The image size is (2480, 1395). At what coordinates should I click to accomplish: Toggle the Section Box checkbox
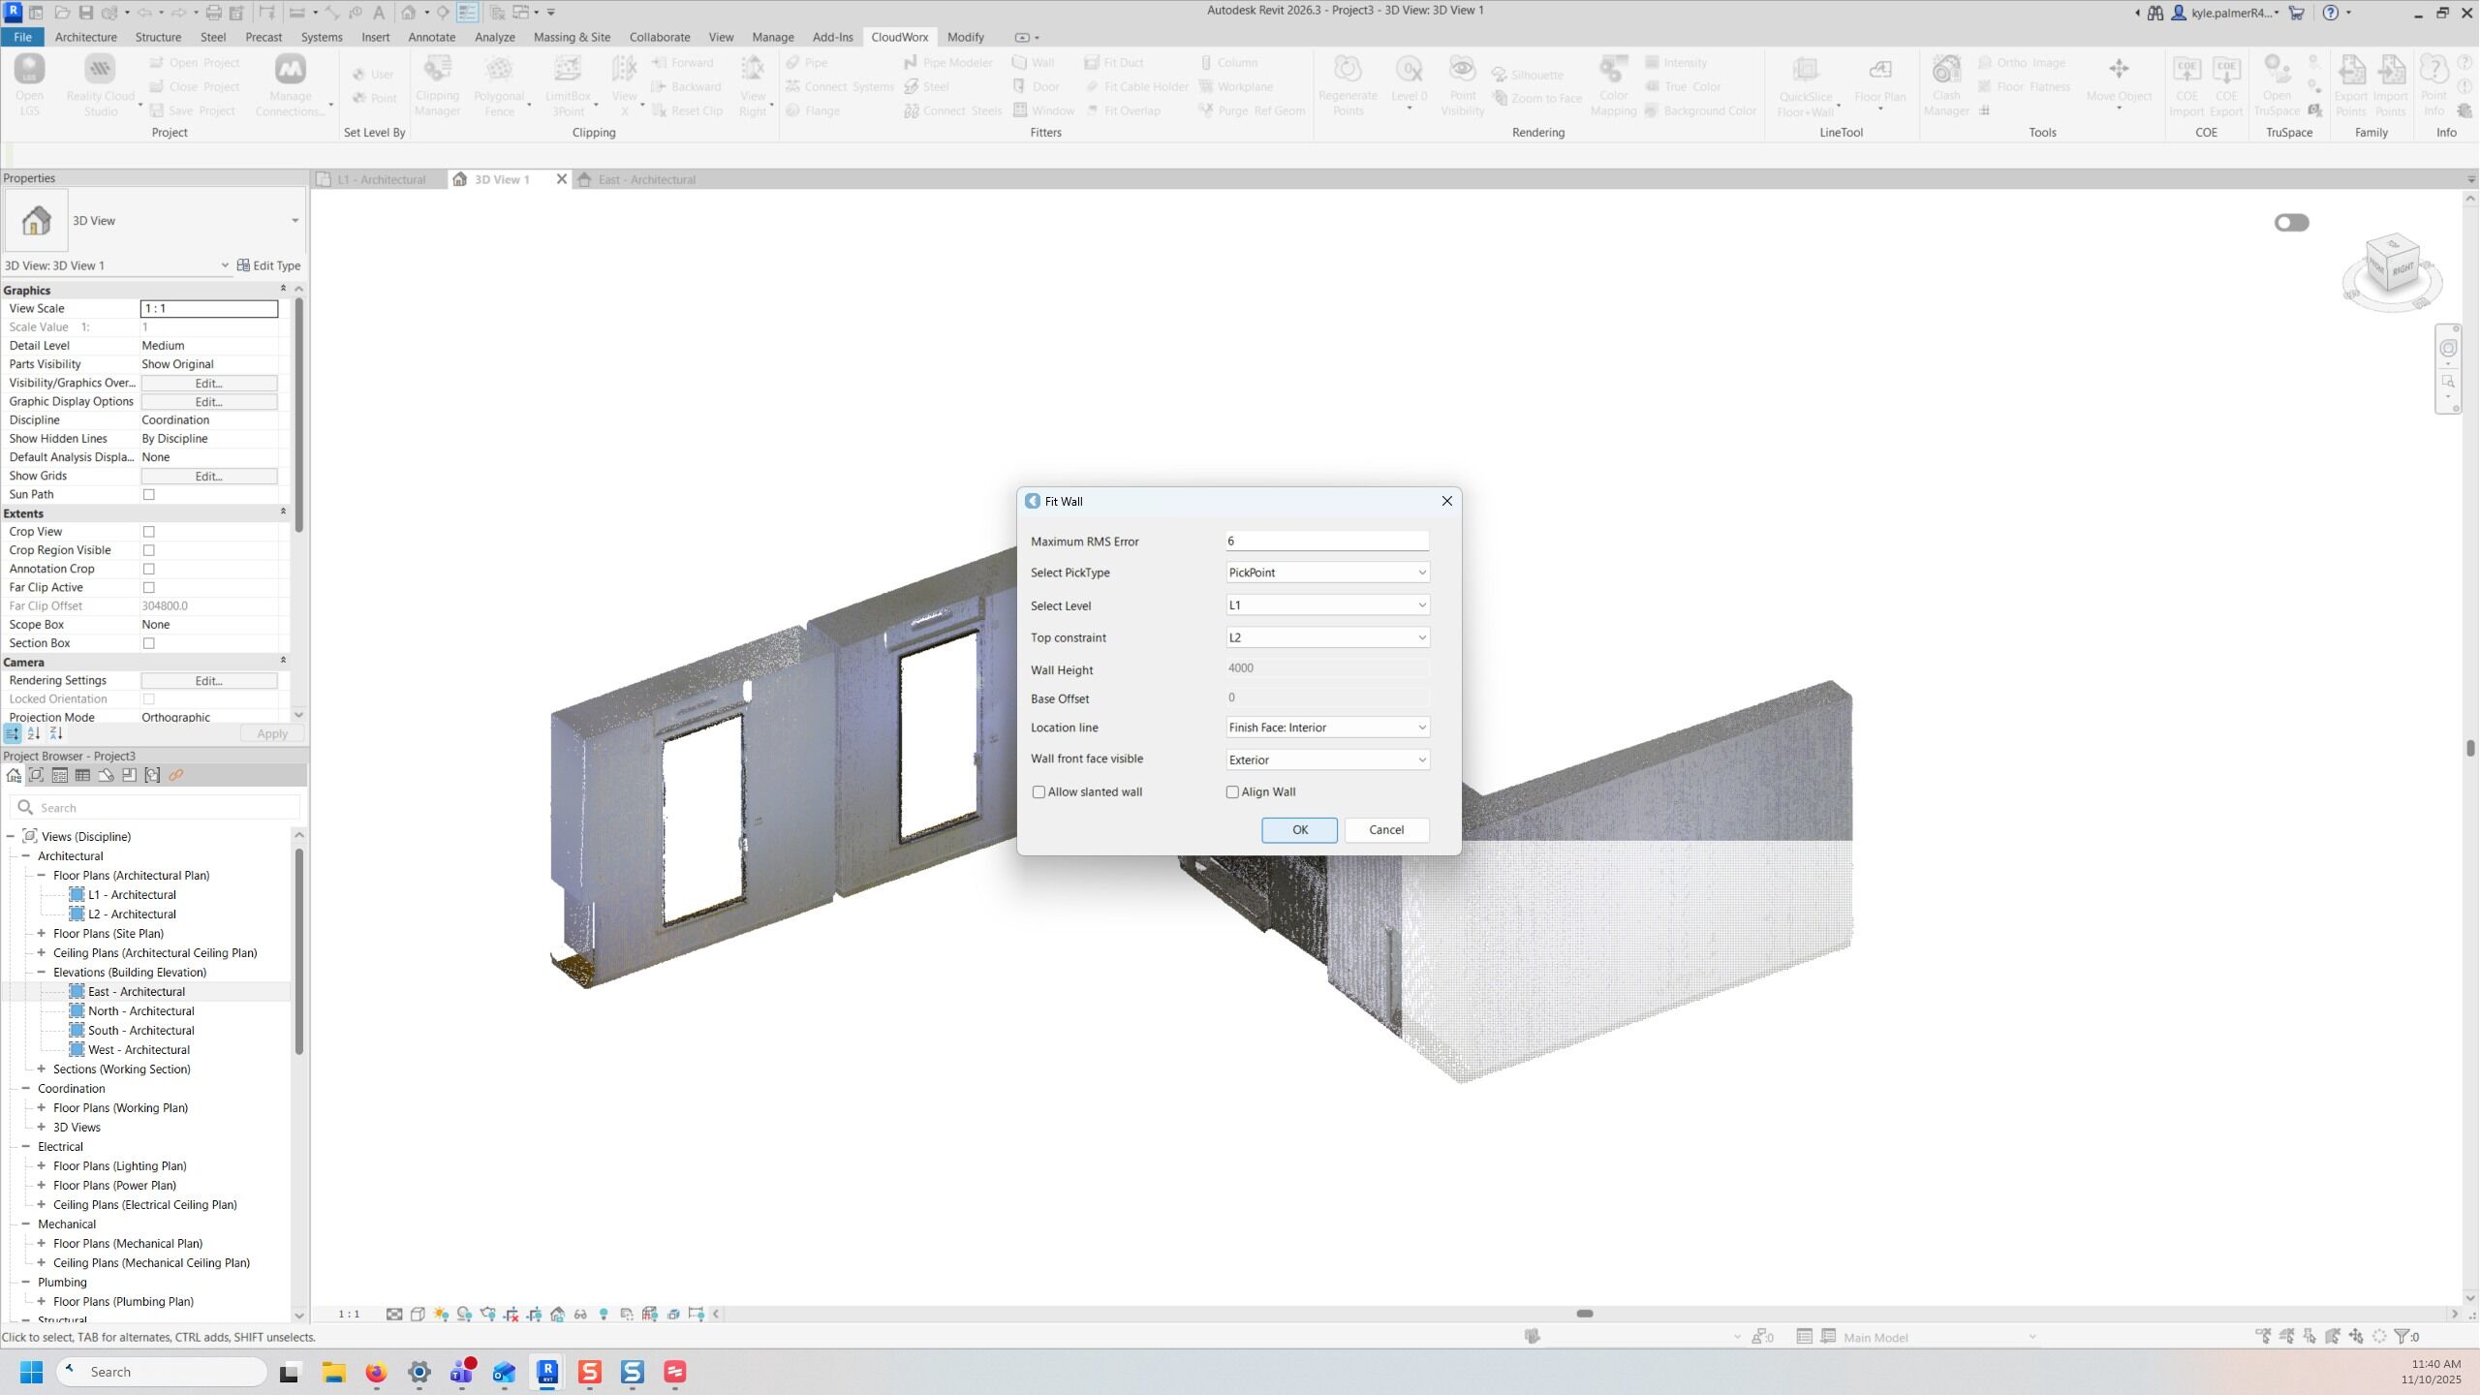coord(149,643)
